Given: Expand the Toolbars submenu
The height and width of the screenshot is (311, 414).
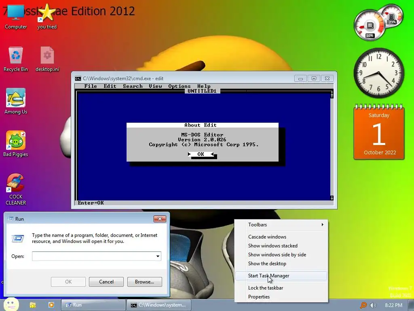Looking at the screenshot, I should point(281,224).
